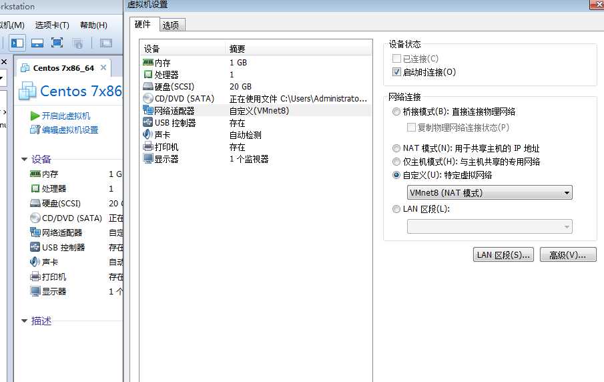Collapse the 描述 section in sidebar
This screenshot has height=382, width=604.
pyautogui.click(x=24, y=321)
